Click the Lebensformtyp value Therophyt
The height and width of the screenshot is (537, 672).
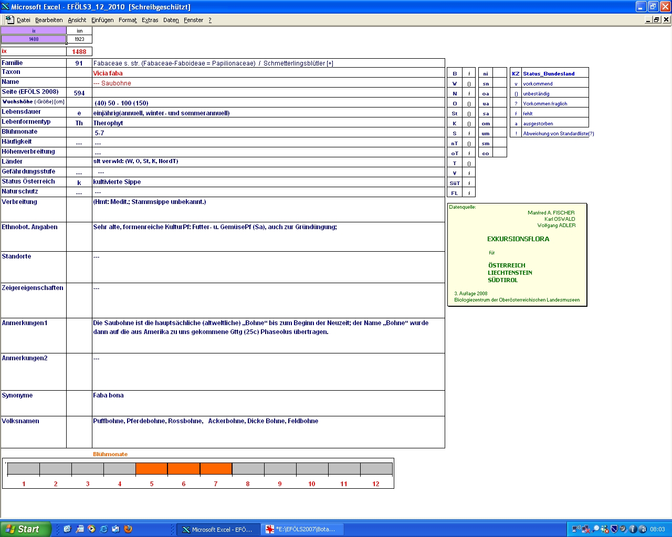tap(108, 123)
